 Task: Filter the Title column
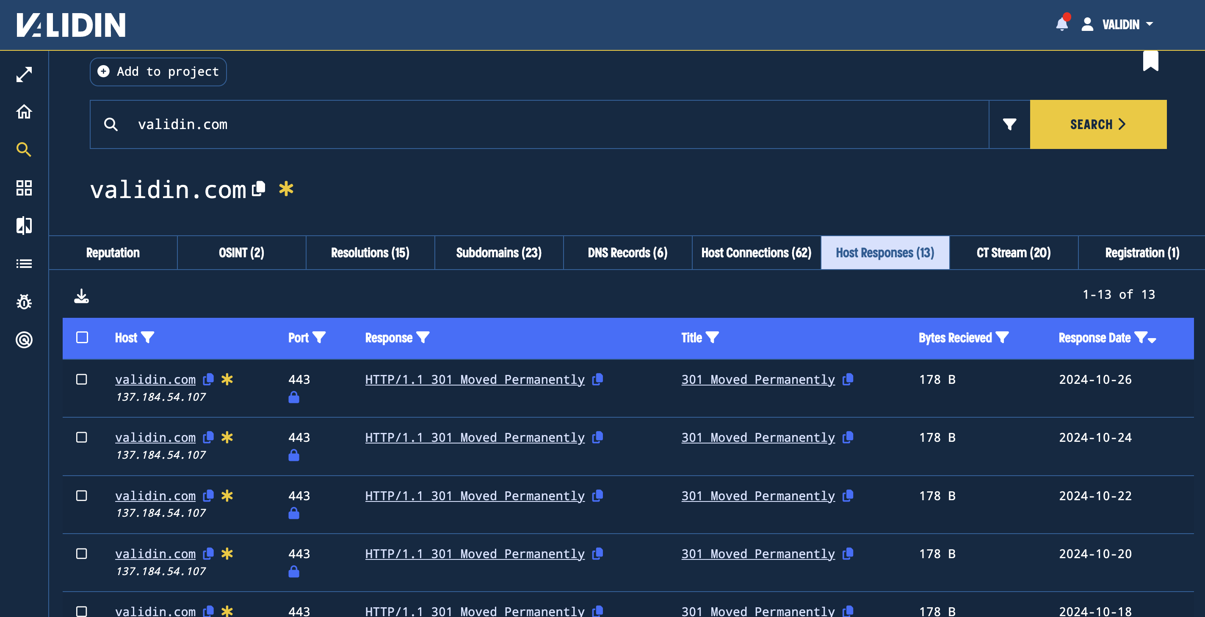click(x=712, y=337)
